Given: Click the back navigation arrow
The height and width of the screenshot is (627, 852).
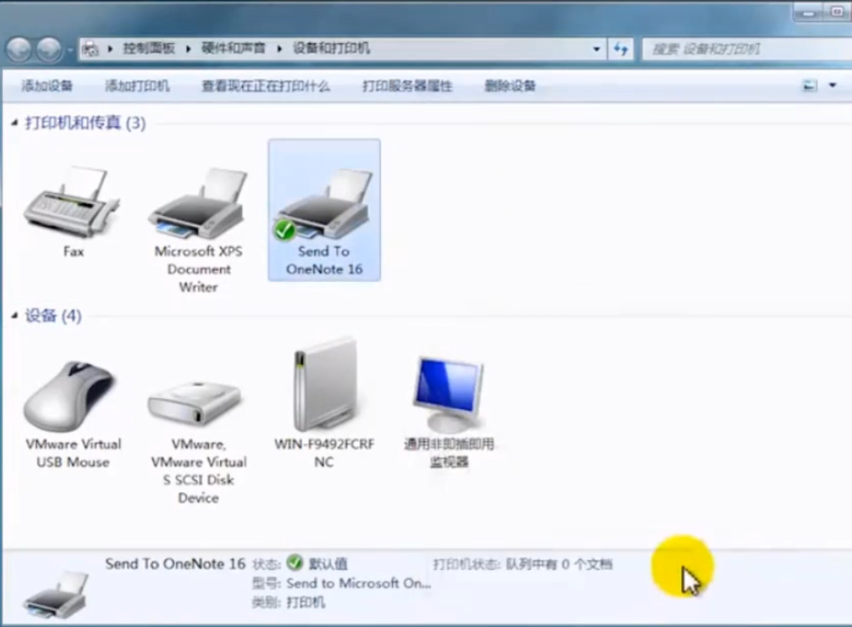Looking at the screenshot, I should pyautogui.click(x=19, y=49).
